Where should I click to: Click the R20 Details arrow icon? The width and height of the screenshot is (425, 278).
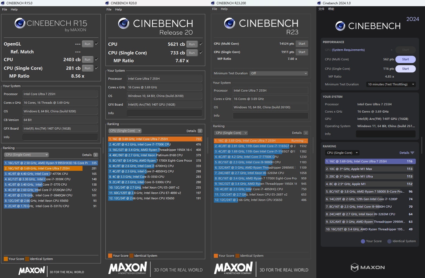(200, 131)
